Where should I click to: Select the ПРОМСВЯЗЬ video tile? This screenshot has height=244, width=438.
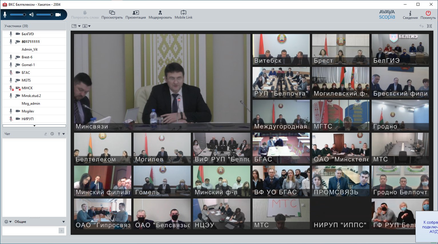(341, 181)
